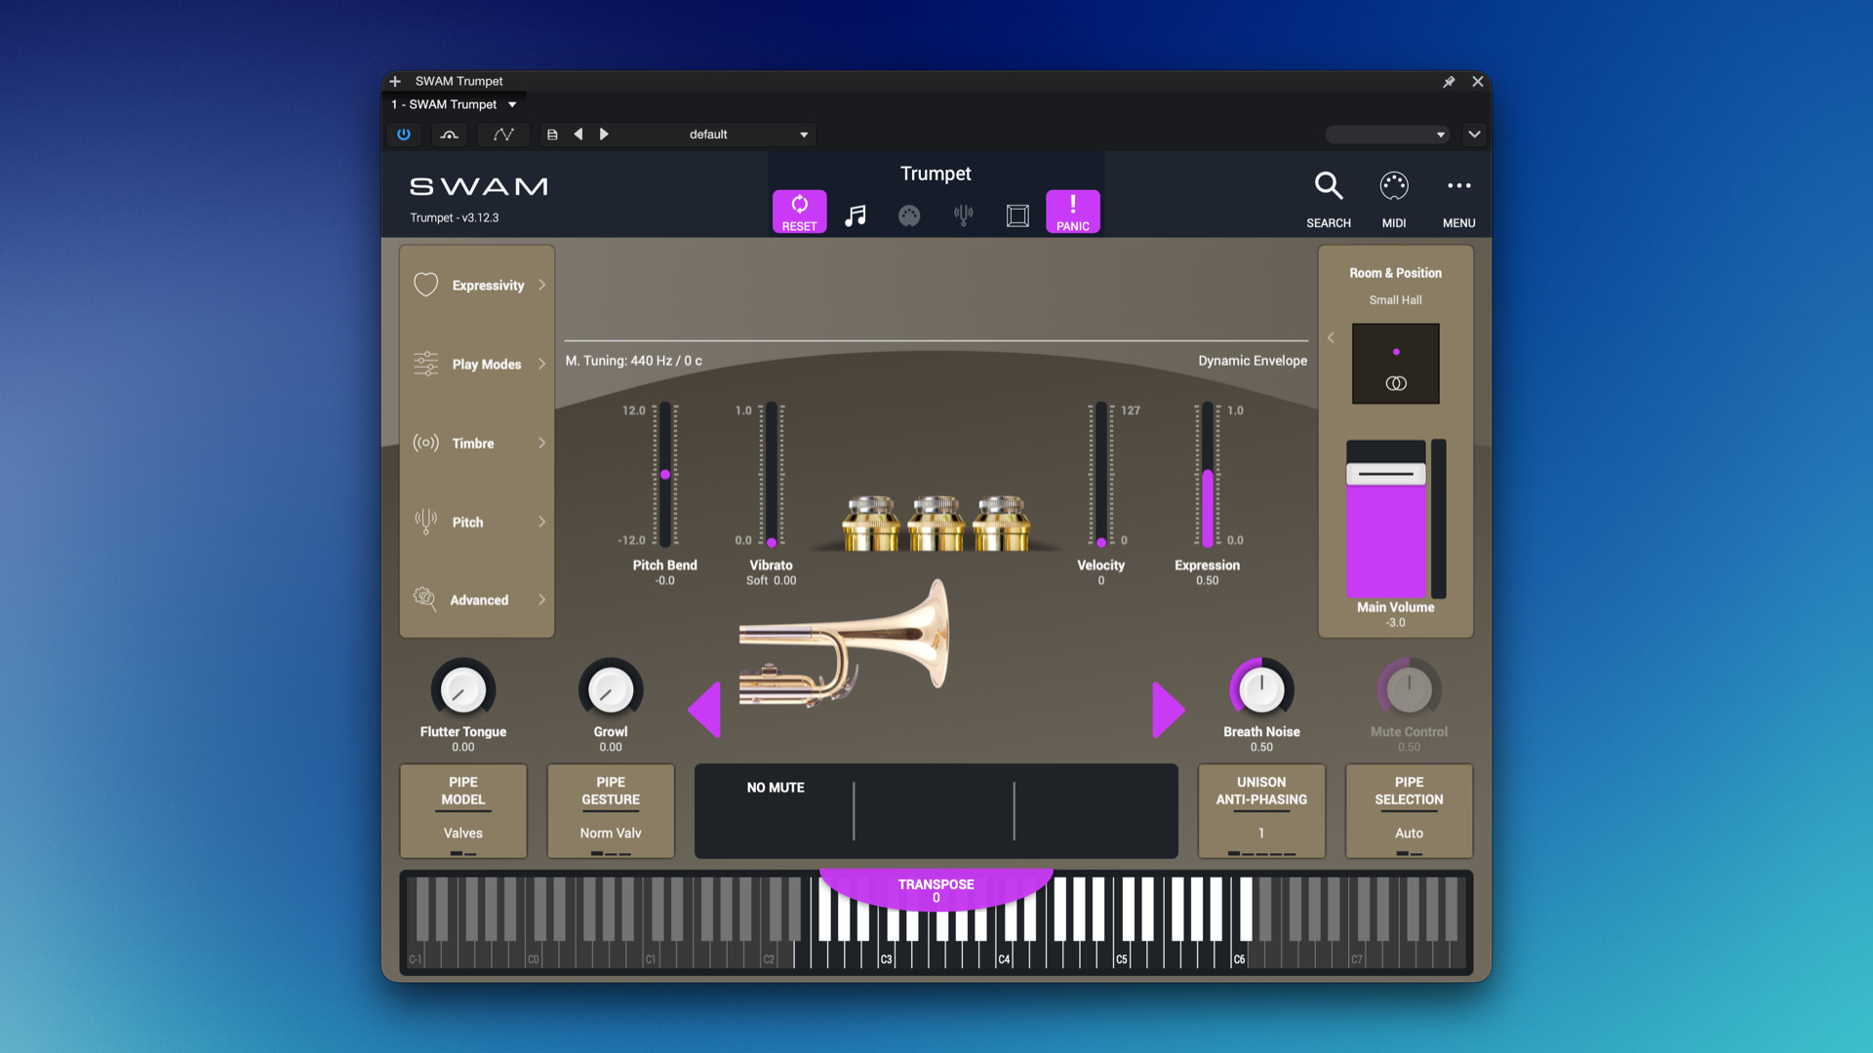Click the Expression slider
The width and height of the screenshot is (1873, 1053).
click(1208, 475)
